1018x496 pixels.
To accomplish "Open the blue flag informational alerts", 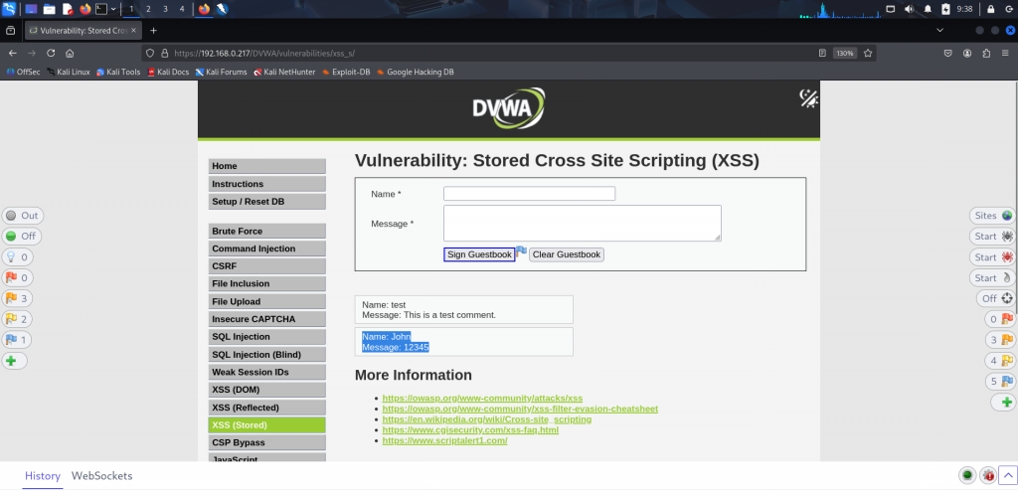I will click(18, 340).
